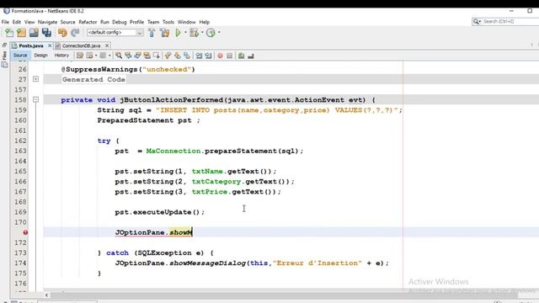The width and height of the screenshot is (539, 303).
Task: Close the ConnectionDB.java tab
Action: (x=107, y=45)
